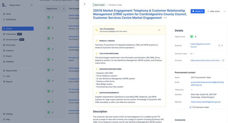The height and width of the screenshot is (123, 228).
Task: Open external source link icon
Action: point(223,60)
